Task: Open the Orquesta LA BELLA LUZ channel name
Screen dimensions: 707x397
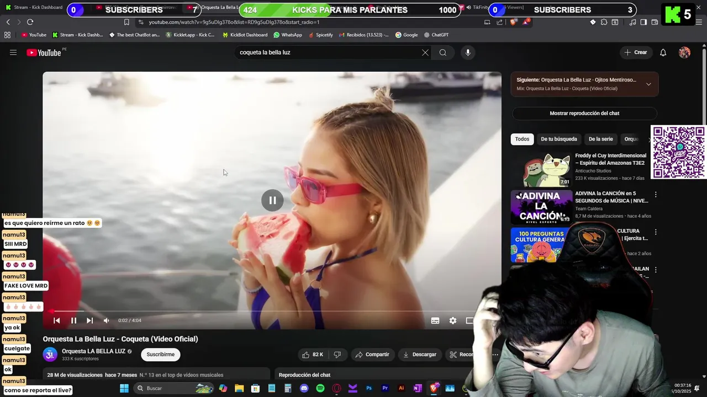Action: click(x=93, y=351)
